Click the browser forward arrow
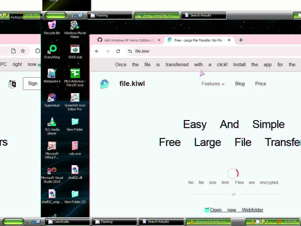The width and height of the screenshot is (301, 226). click(108, 51)
